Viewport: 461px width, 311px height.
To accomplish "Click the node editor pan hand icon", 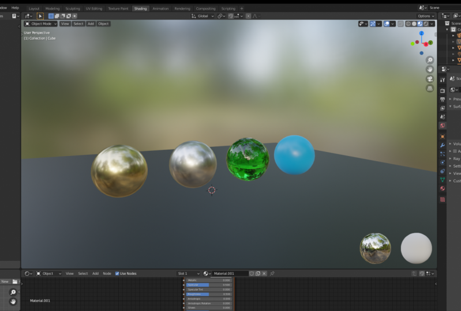I will tap(13, 301).
